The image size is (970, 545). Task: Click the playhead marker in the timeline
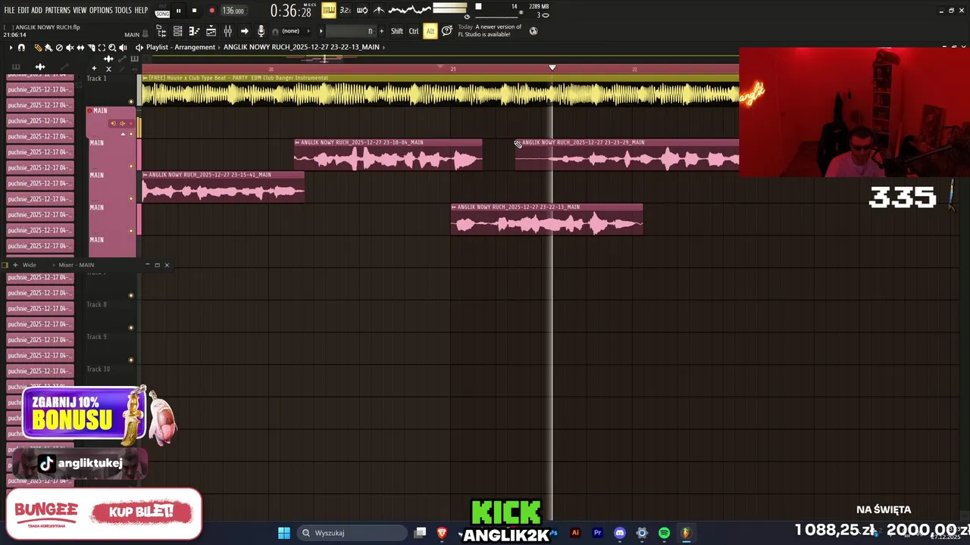(552, 68)
